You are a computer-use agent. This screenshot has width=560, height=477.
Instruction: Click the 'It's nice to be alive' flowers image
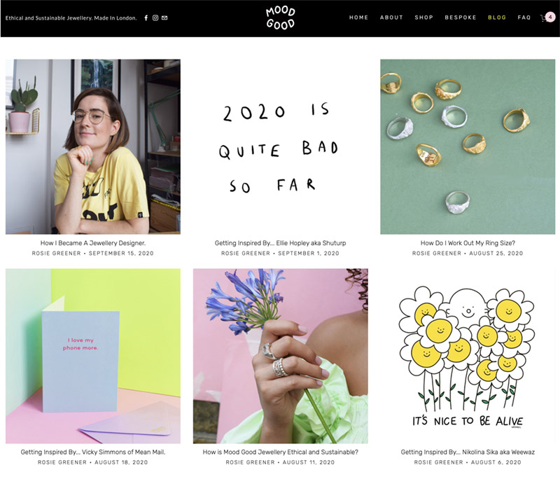click(468, 357)
